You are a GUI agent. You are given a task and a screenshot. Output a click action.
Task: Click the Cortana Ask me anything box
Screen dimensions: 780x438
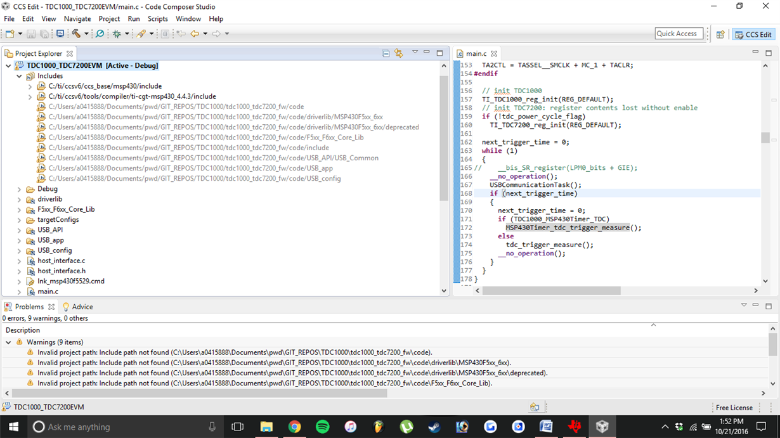(126, 427)
